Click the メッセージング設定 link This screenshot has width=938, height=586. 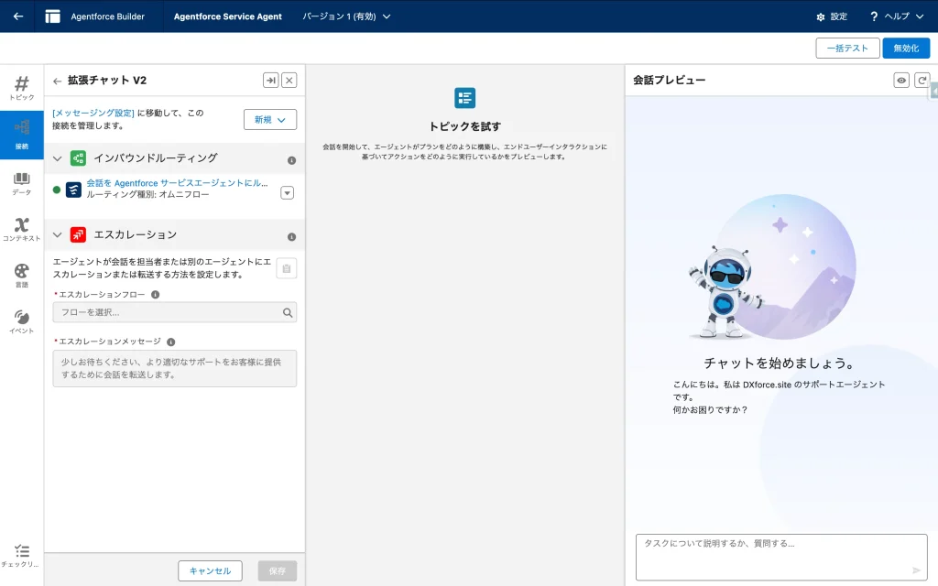(93, 113)
